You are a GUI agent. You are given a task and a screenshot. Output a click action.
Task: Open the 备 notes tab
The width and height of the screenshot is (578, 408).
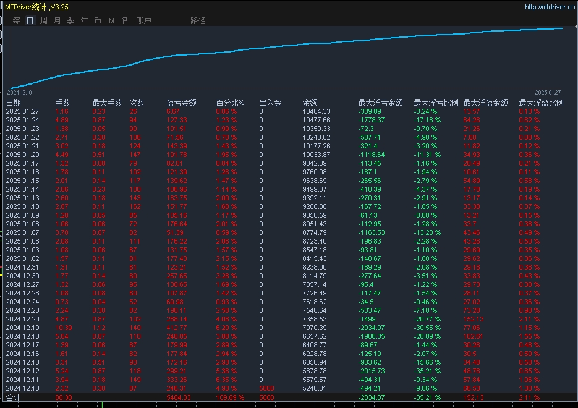click(x=125, y=20)
